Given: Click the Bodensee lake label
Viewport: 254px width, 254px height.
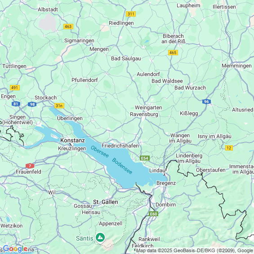Looking at the screenshot, I should (122, 166).
